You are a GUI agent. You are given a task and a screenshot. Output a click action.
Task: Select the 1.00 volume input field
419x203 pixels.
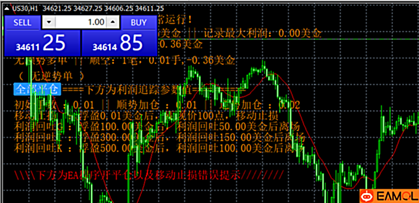click(x=81, y=22)
